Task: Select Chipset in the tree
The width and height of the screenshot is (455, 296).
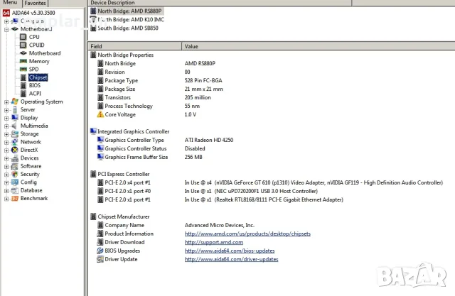Action: 38,77
